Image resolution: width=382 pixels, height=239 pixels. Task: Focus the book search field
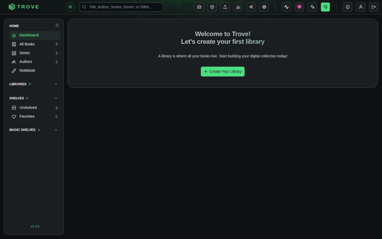(121, 7)
